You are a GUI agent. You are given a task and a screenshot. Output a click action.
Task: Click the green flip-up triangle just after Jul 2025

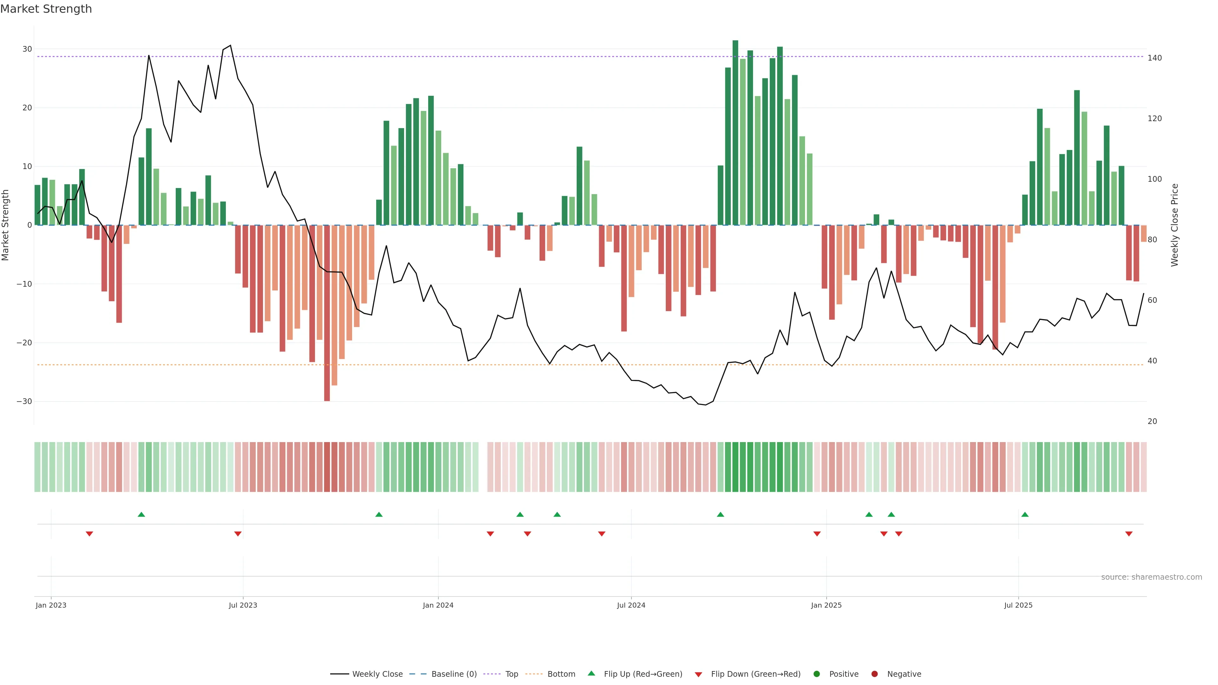(x=1025, y=514)
